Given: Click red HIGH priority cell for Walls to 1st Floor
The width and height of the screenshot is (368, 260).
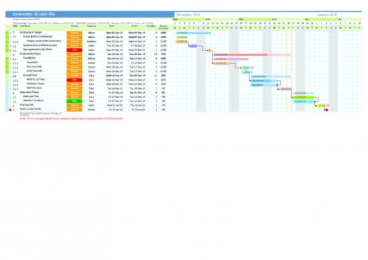Looking at the screenshot, I should (x=74, y=80).
